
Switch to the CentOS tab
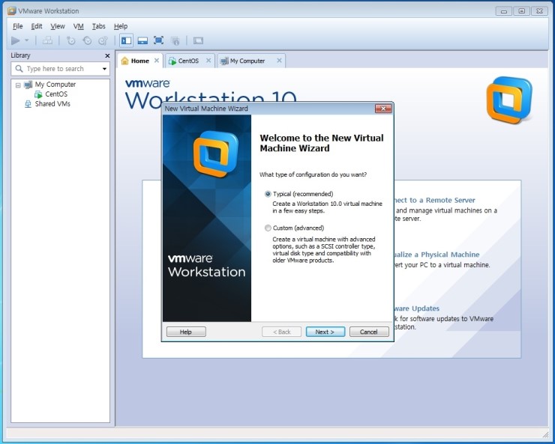pyautogui.click(x=190, y=61)
